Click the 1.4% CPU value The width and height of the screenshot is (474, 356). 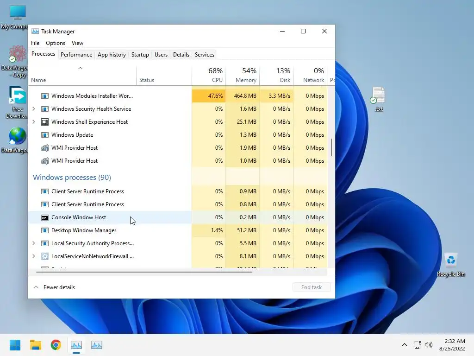[217, 230]
